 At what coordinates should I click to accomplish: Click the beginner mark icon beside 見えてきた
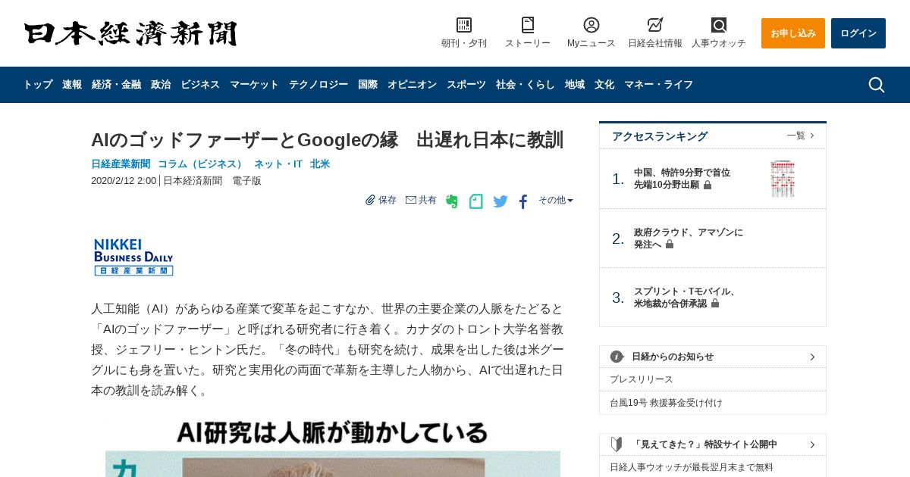[x=617, y=444]
